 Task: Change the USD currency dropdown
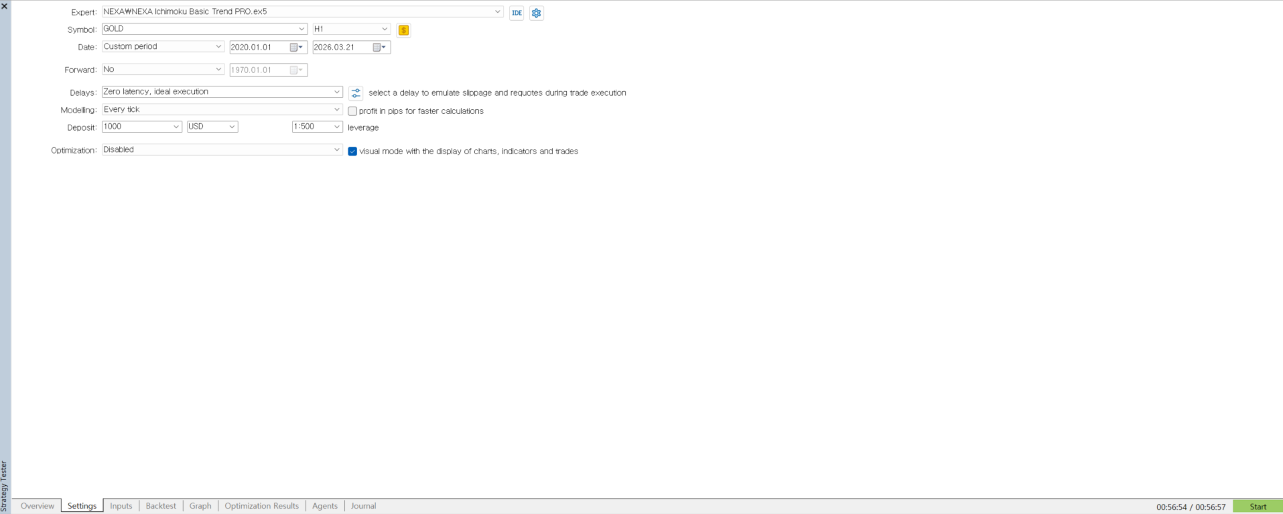point(212,126)
